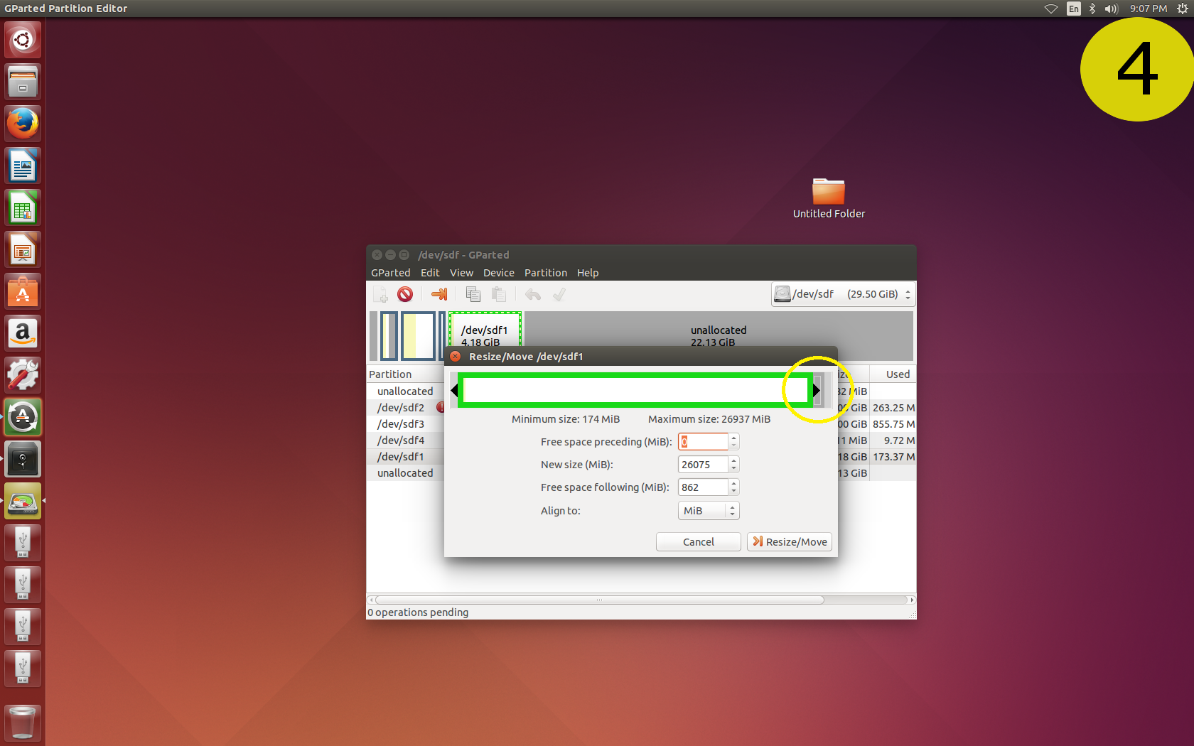Select the /dev/sdf1 block in disk map
Screen dimensions: 1194x746
(485, 330)
